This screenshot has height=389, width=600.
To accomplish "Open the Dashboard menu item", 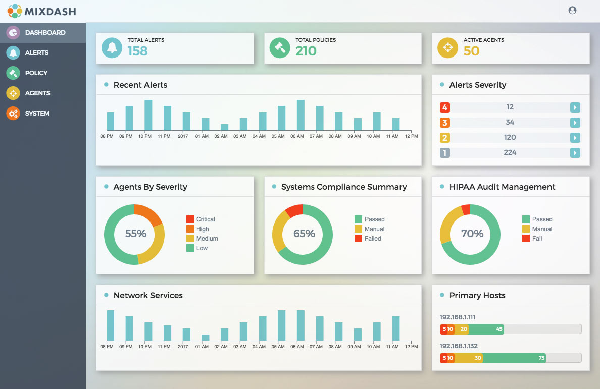I will click(x=43, y=32).
